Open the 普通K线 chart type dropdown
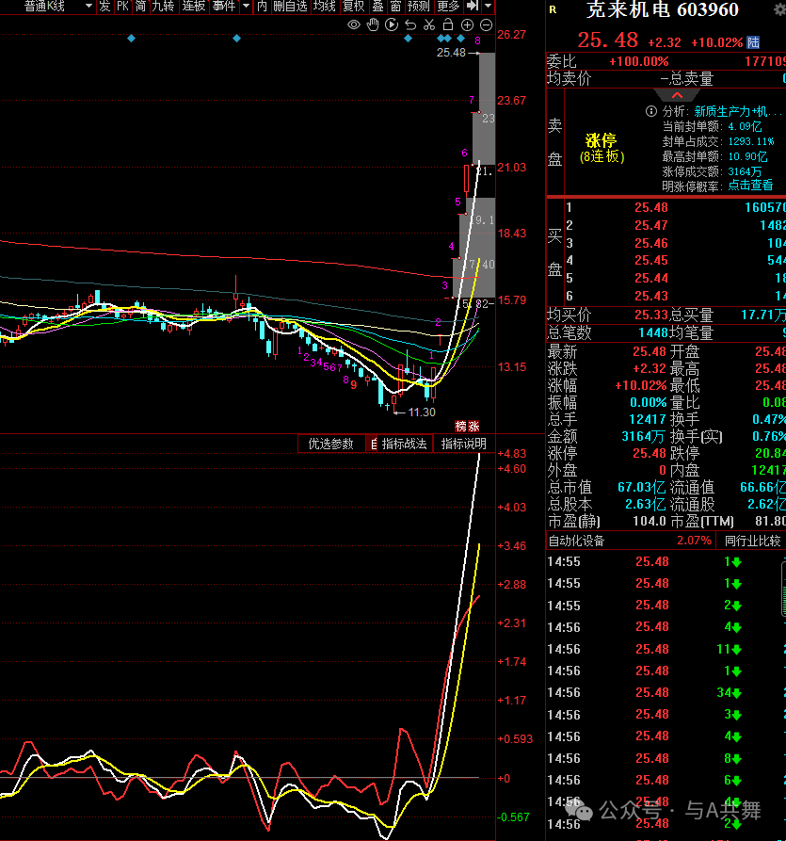 pyautogui.click(x=58, y=7)
